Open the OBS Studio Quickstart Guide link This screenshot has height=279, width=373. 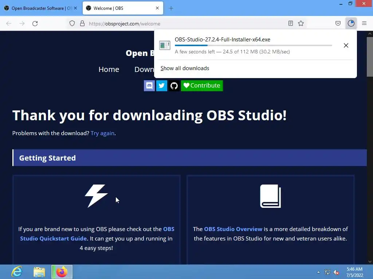tap(97, 234)
